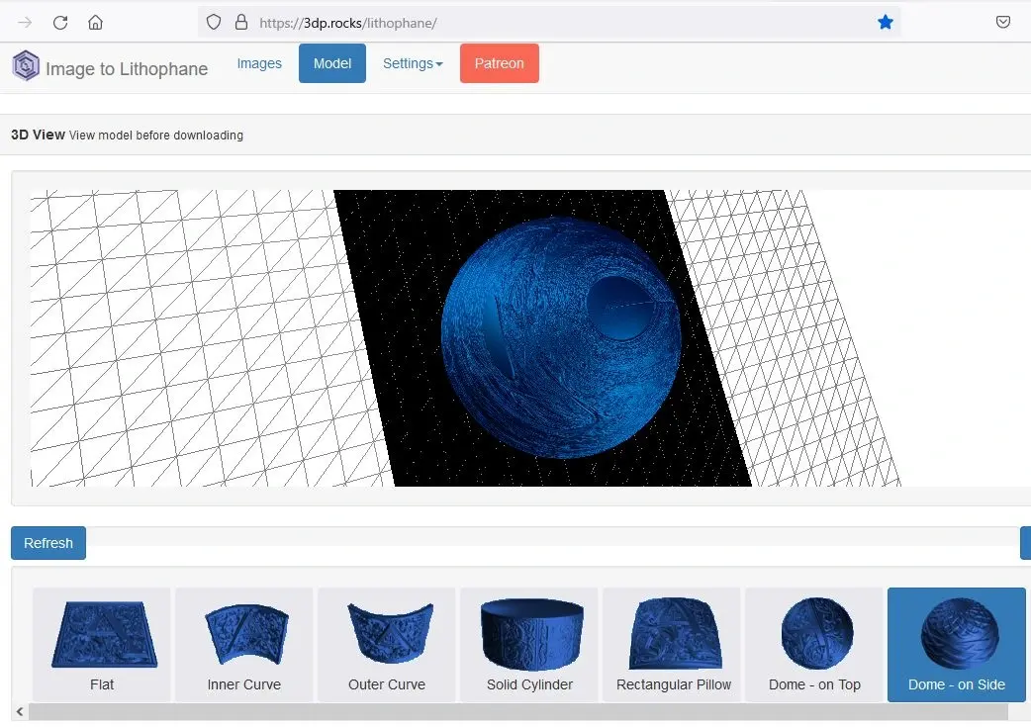Viewport: 1031px width, 727px height.
Task: Open the Pocket save icon
Action: pyautogui.click(x=1002, y=22)
